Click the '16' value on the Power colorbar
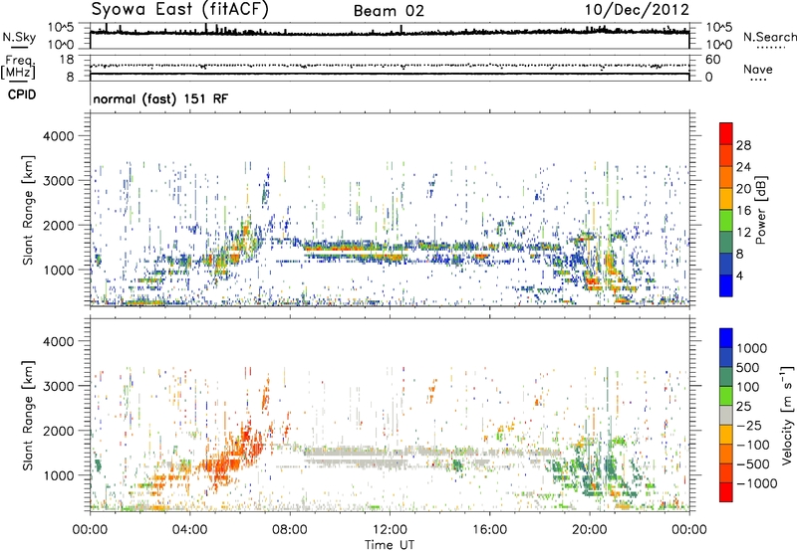 pyautogui.click(x=743, y=211)
